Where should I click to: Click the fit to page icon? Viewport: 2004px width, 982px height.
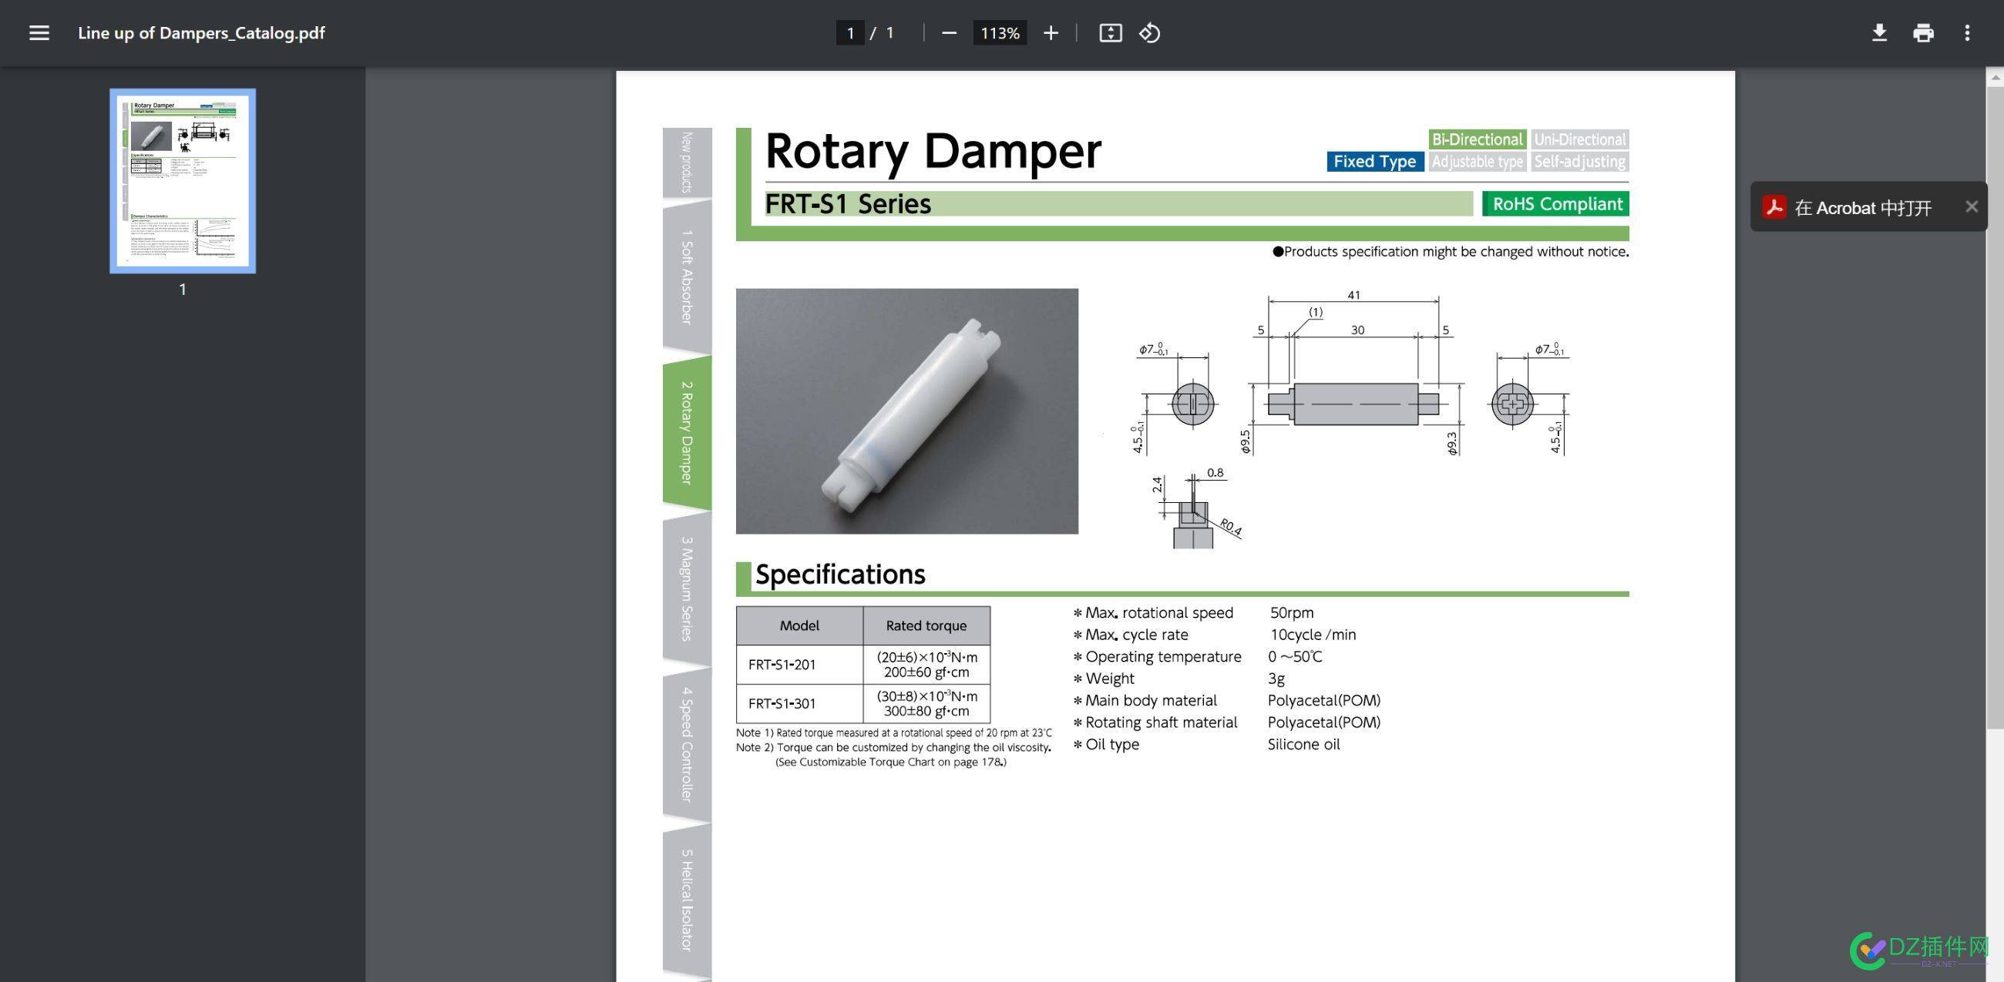(1110, 32)
